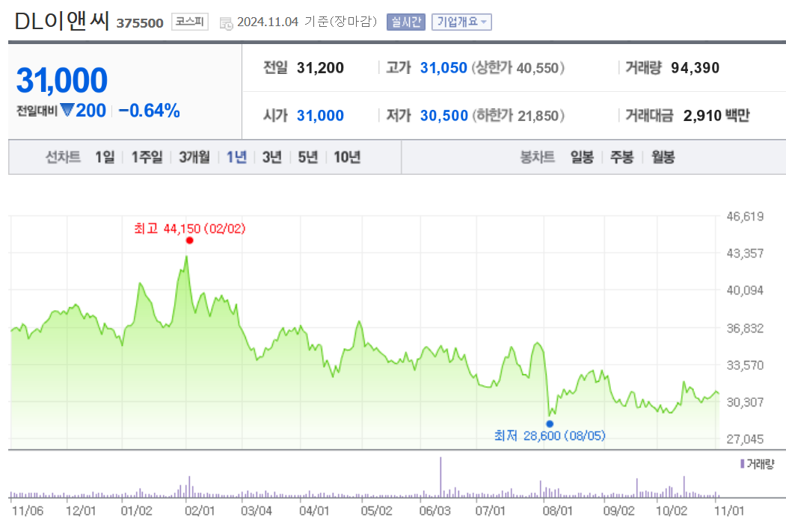Click the 시가 31,000 value

pyautogui.click(x=320, y=116)
